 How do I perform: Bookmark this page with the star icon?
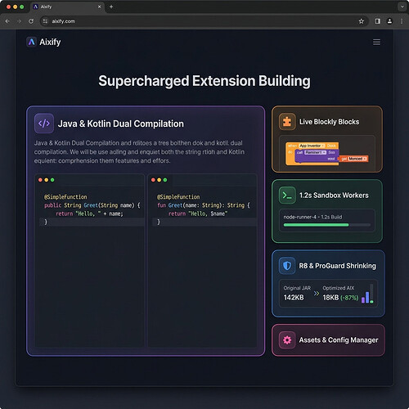click(x=362, y=21)
